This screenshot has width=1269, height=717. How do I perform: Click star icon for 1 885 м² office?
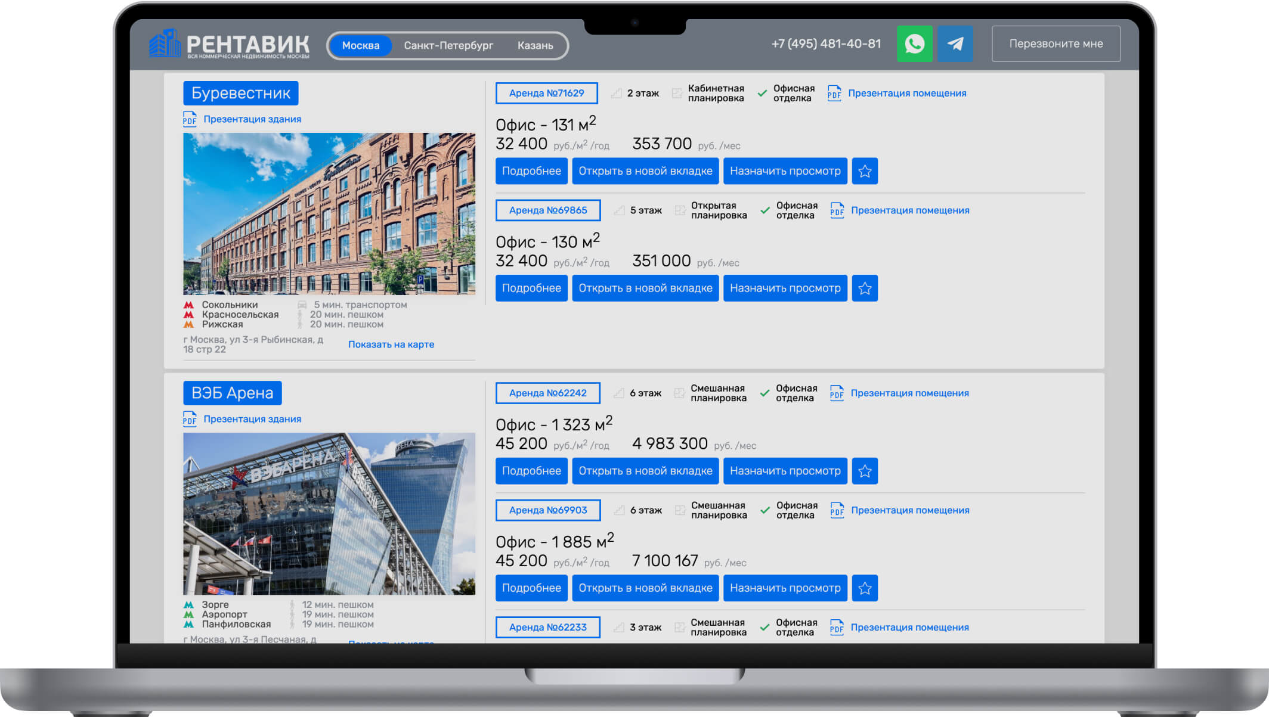[x=865, y=588]
